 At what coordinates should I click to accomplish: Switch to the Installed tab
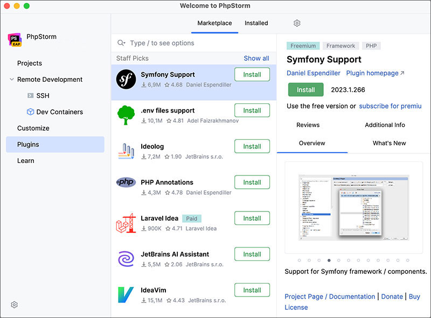coord(256,23)
